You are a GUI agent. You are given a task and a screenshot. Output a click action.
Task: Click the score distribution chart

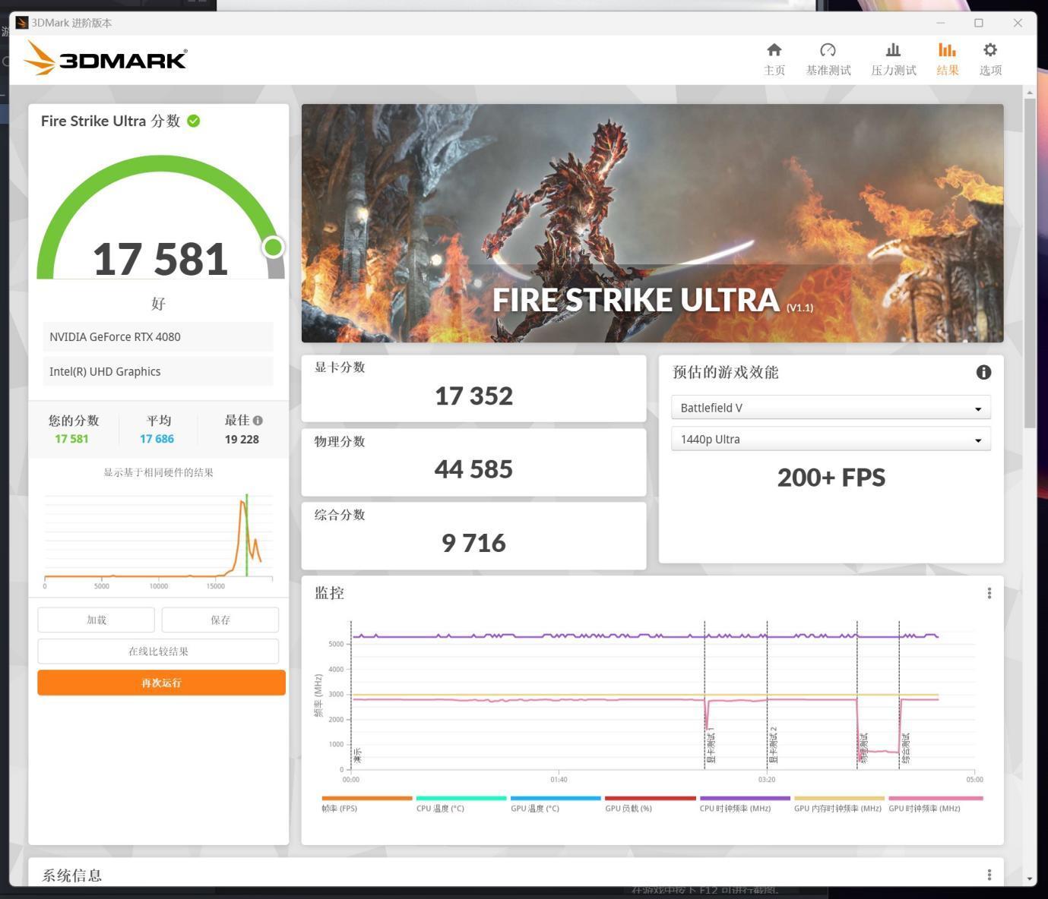tap(158, 540)
